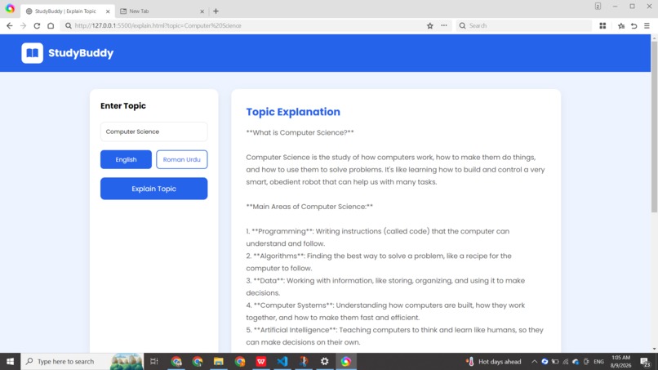Click the "**Main Areas of Computer Science:**" line
This screenshot has height=370, width=658.
(309, 207)
